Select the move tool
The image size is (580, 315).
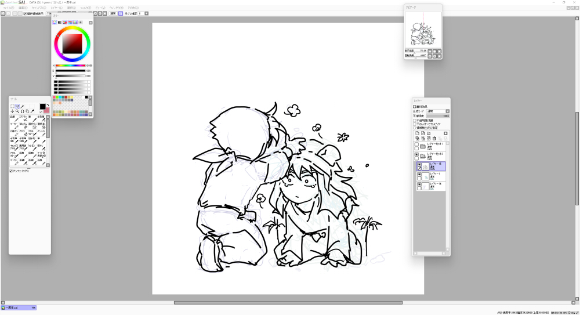coord(12,111)
